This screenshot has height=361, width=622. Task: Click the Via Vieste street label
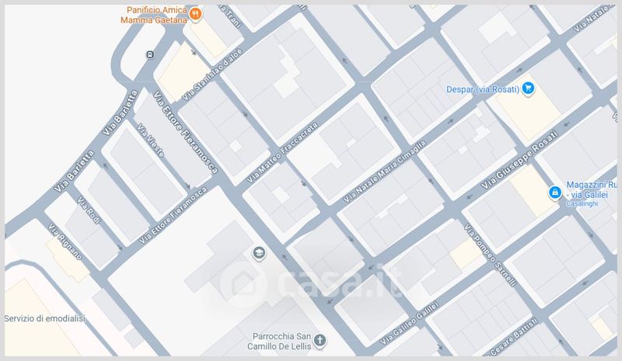pyautogui.click(x=150, y=141)
